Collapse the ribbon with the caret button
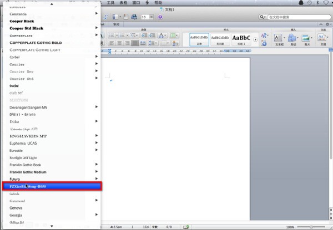Image resolution: width=333 pixels, height=230 pixels. point(321,24)
